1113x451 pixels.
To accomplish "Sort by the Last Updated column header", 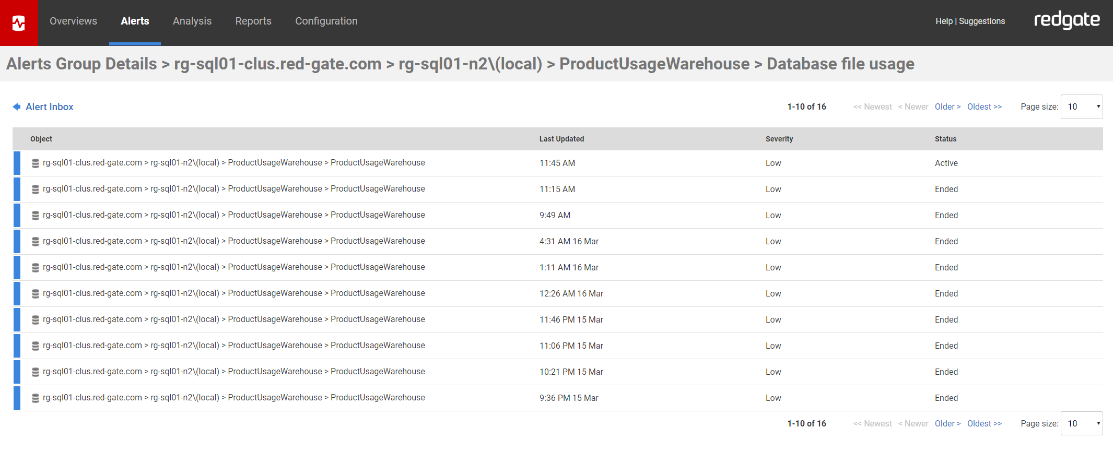I will pos(561,139).
